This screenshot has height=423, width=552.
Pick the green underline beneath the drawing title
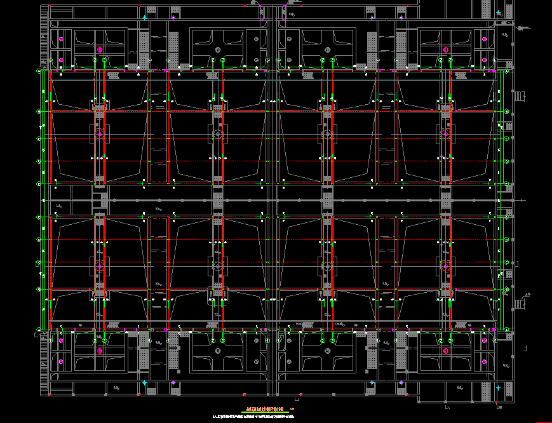pos(265,412)
